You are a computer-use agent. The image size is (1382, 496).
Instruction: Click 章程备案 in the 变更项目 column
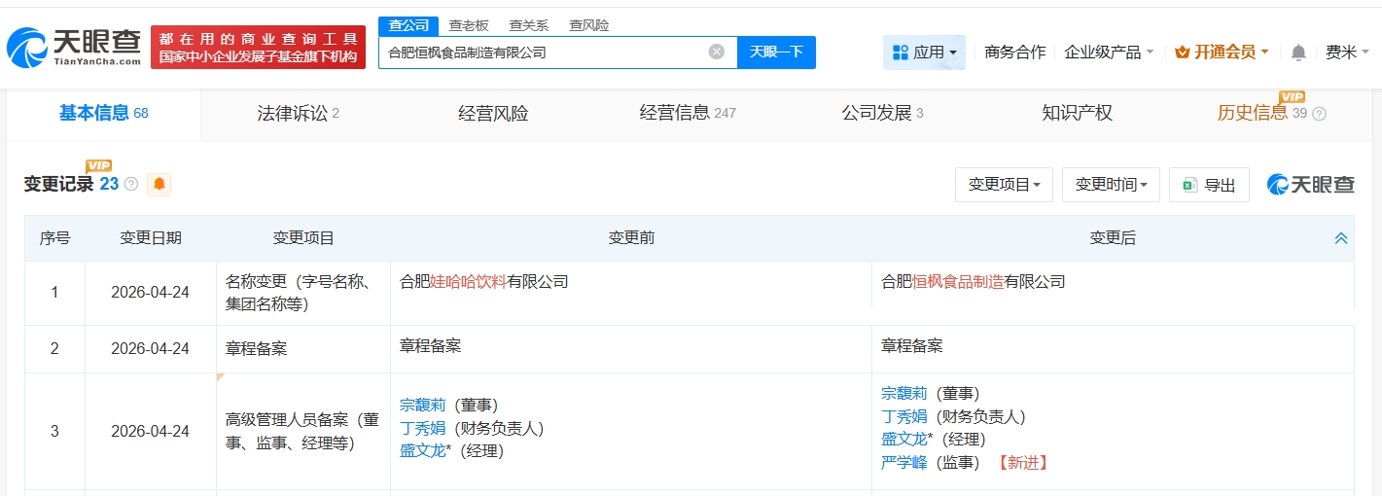pos(257,349)
